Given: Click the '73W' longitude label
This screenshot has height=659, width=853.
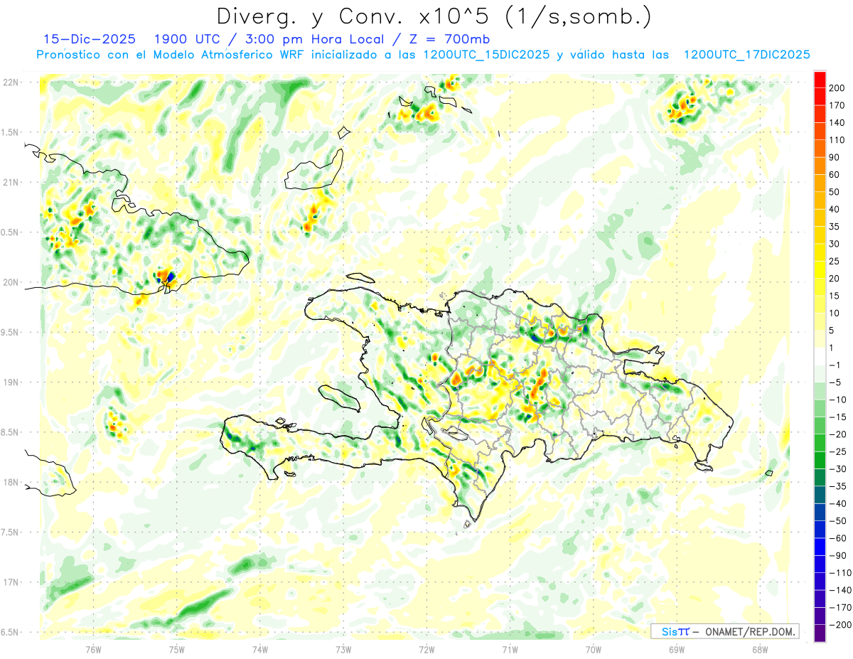Looking at the screenshot, I should (343, 650).
